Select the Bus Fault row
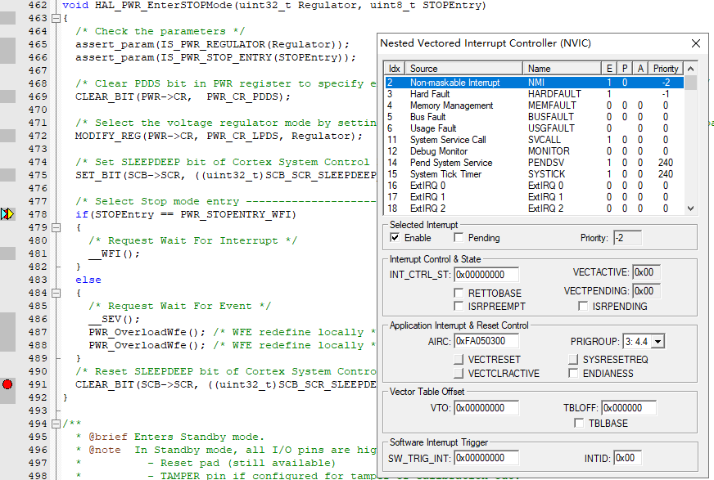The image size is (714, 480). pyautogui.click(x=534, y=117)
